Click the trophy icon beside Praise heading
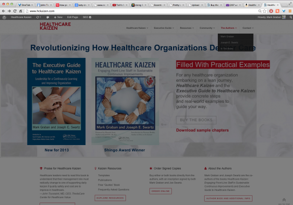 click(41, 168)
